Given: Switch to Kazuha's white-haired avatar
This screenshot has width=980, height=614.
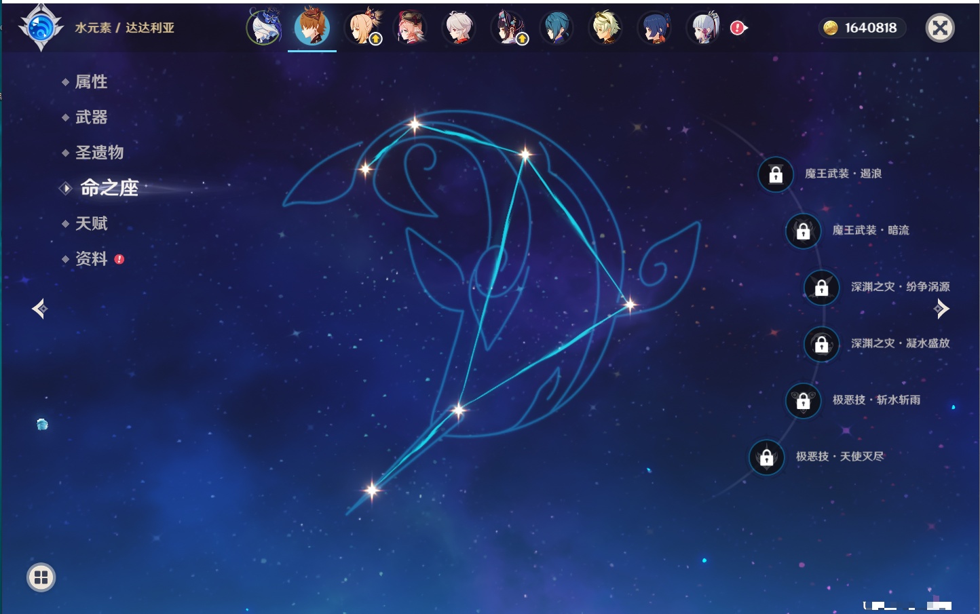Looking at the screenshot, I should point(459,28).
